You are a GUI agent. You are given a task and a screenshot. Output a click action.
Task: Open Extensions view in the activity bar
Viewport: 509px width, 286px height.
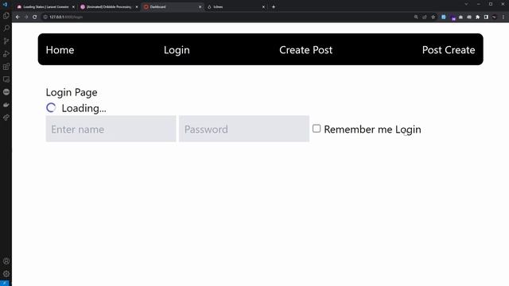6,67
